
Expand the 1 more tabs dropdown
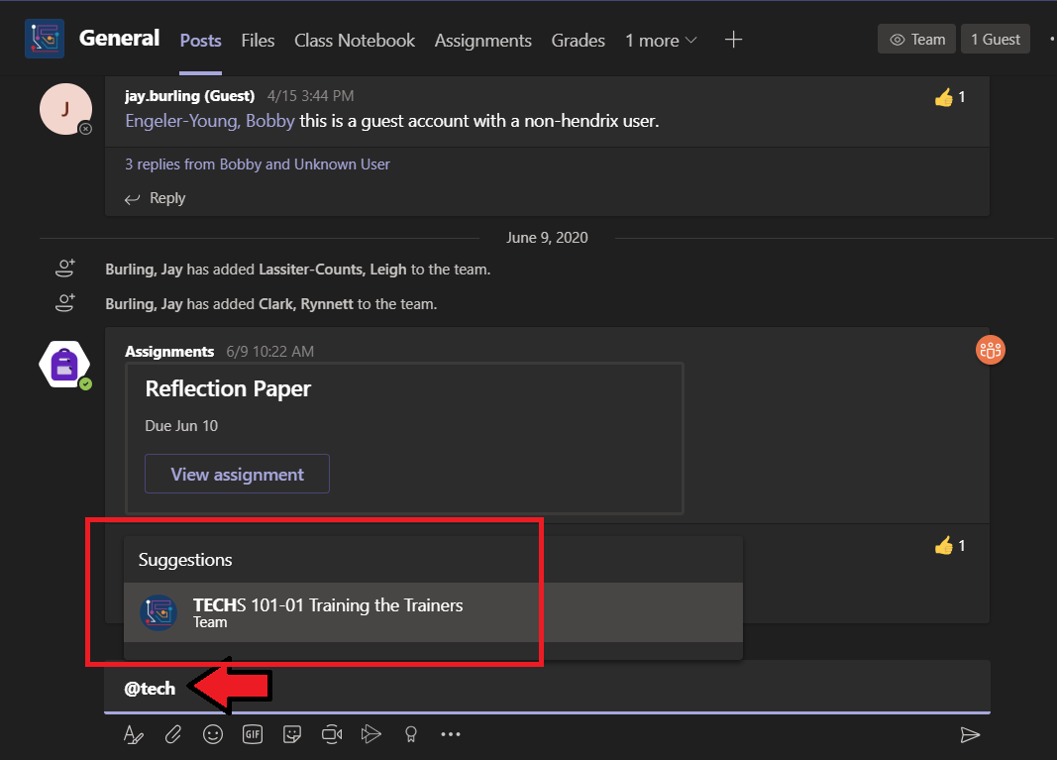(661, 41)
